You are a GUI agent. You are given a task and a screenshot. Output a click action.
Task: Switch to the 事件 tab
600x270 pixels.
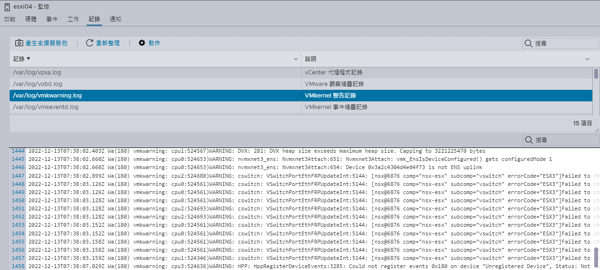pos(52,19)
